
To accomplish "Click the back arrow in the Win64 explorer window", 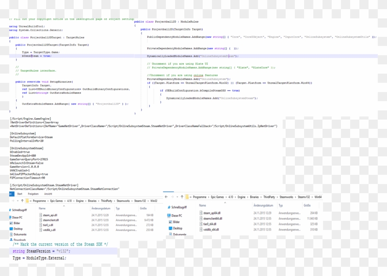I will pyautogui.click(x=166, y=197).
